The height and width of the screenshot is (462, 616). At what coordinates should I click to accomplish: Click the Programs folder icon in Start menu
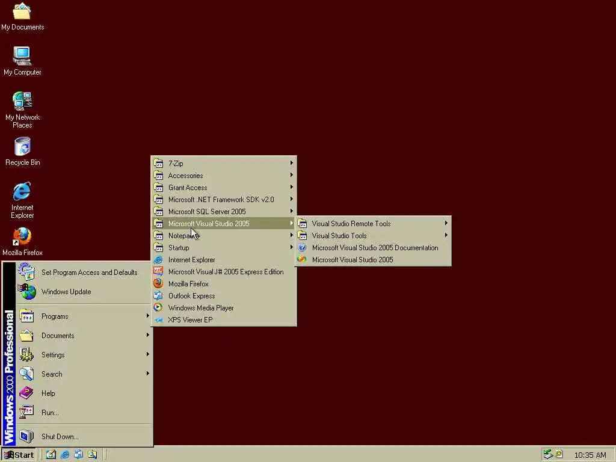click(x=26, y=316)
